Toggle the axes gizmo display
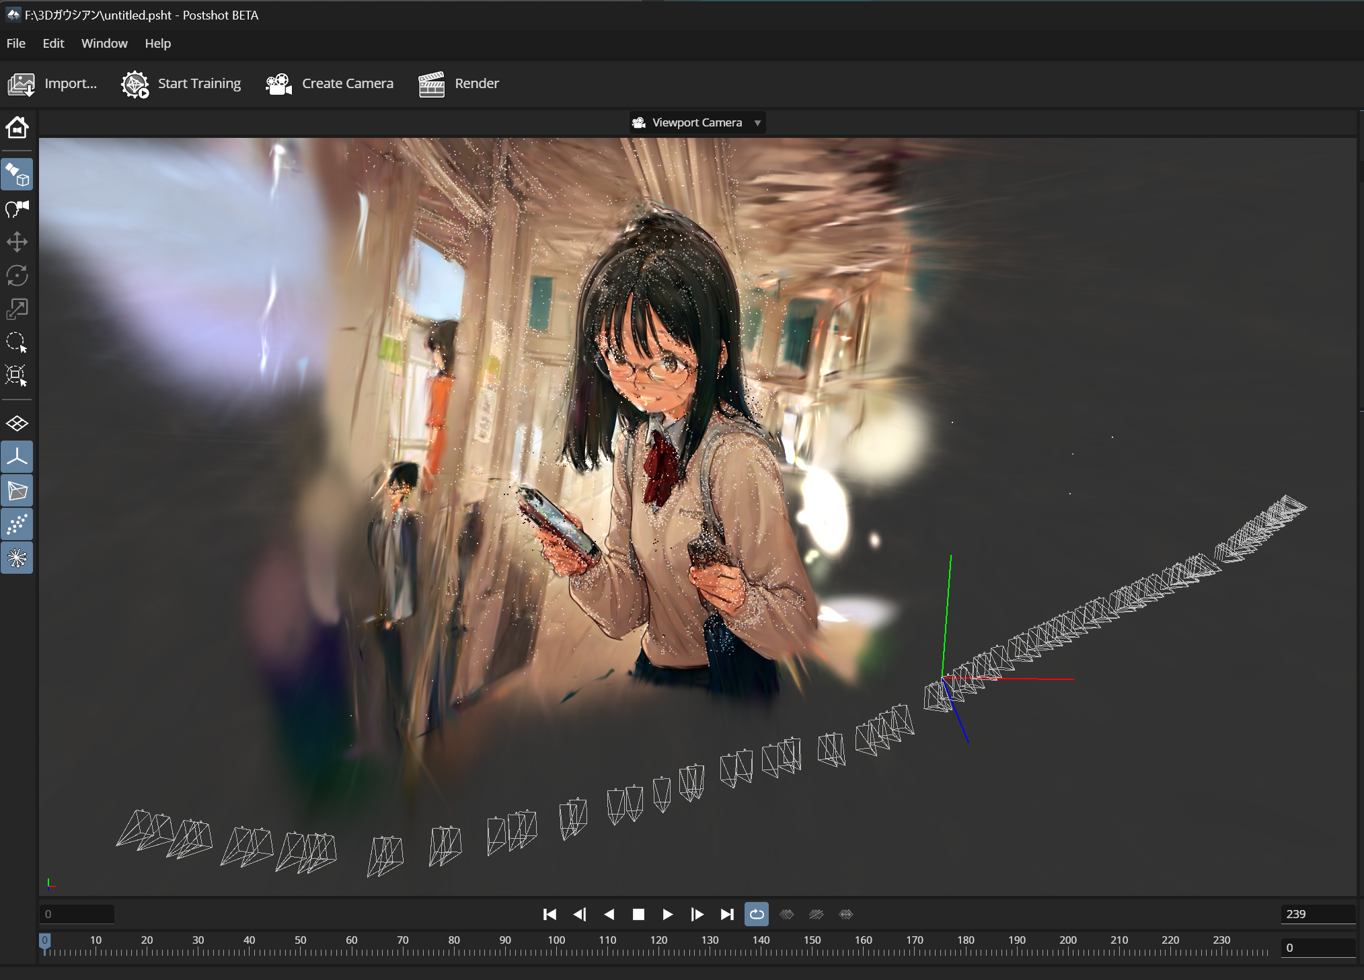This screenshot has width=1364, height=980. click(17, 457)
